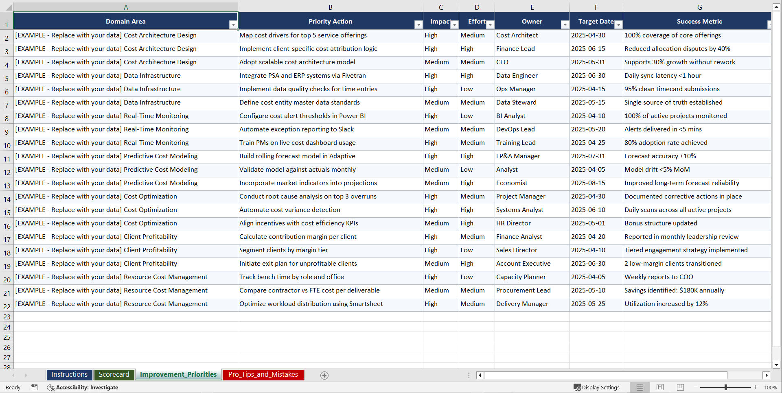This screenshot has height=393, width=782.
Task: Select Page Layout view icon
Action: [x=660, y=387]
